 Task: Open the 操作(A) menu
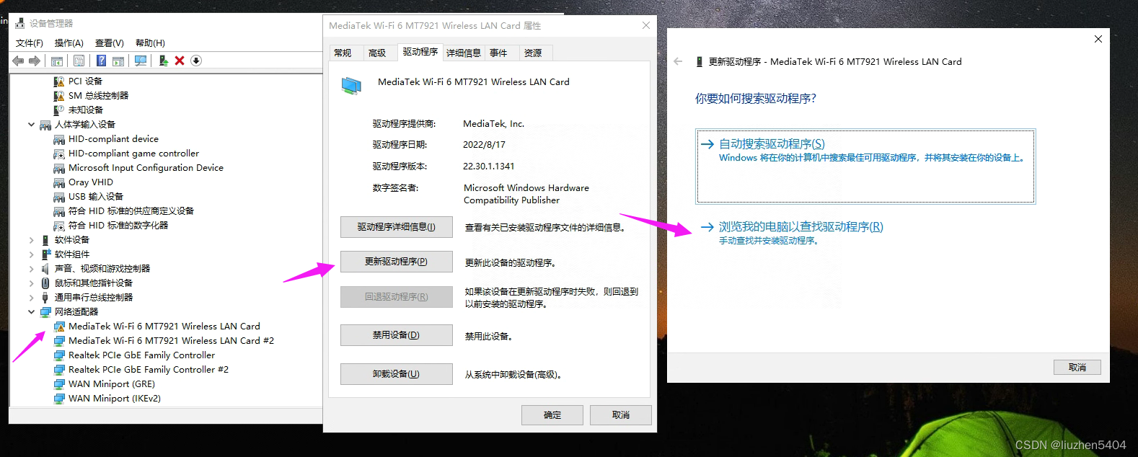coord(69,43)
